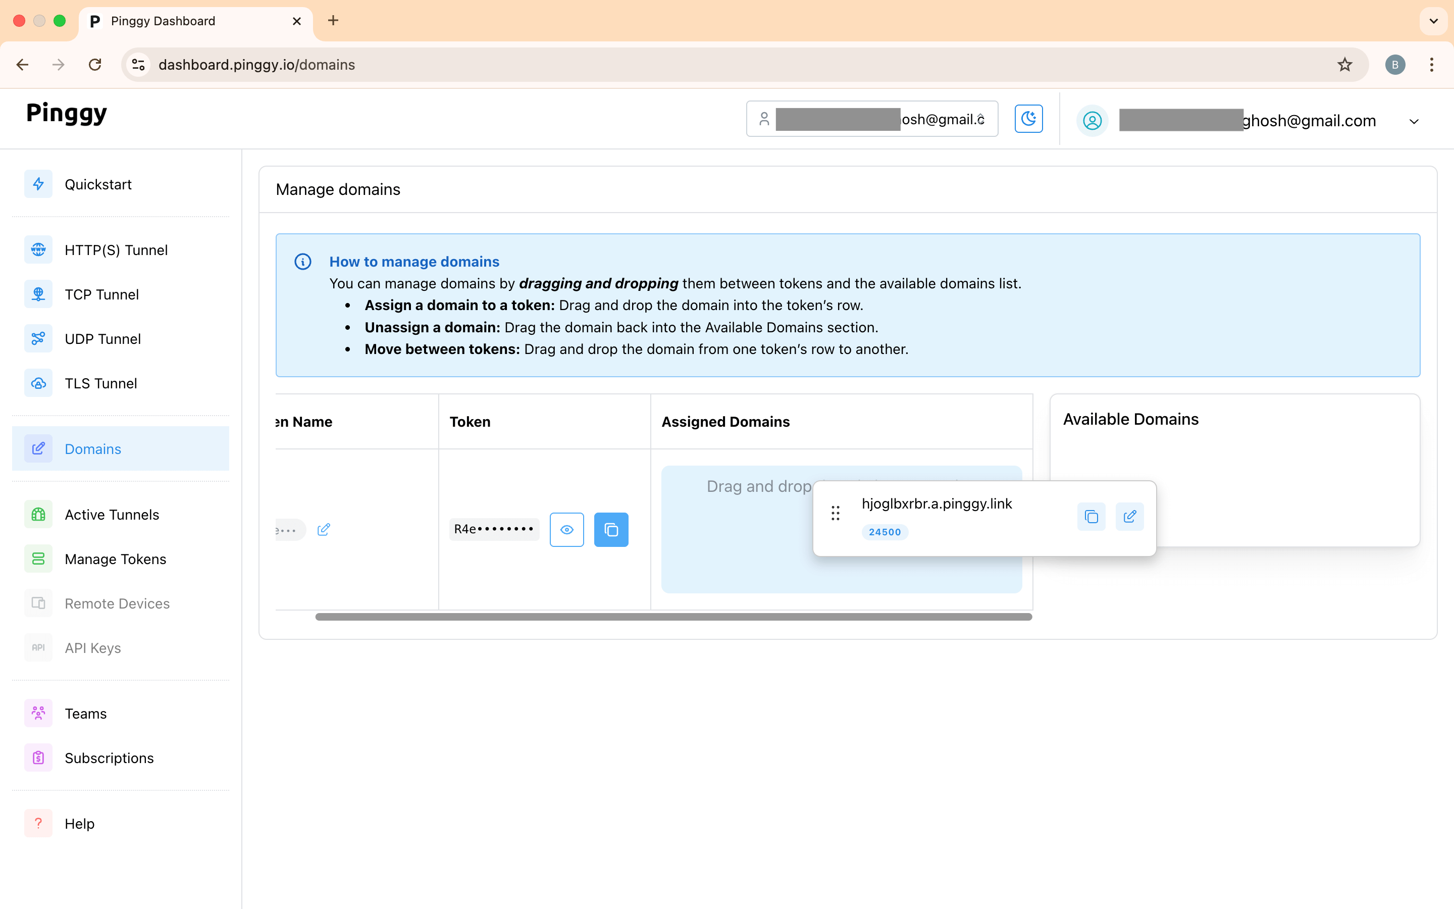Copy the token using the copy icon
1454x909 pixels.
[x=611, y=529]
